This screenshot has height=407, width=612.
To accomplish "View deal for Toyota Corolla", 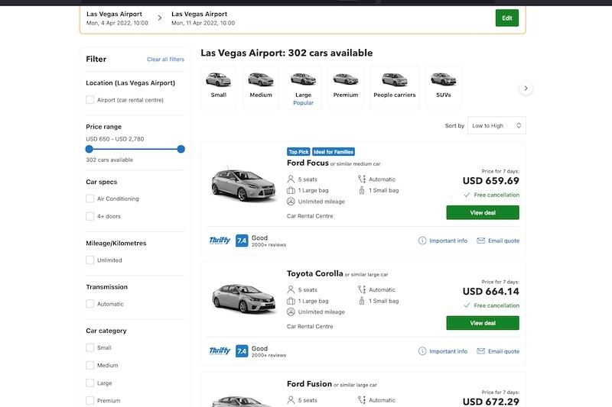I will click(x=483, y=323).
